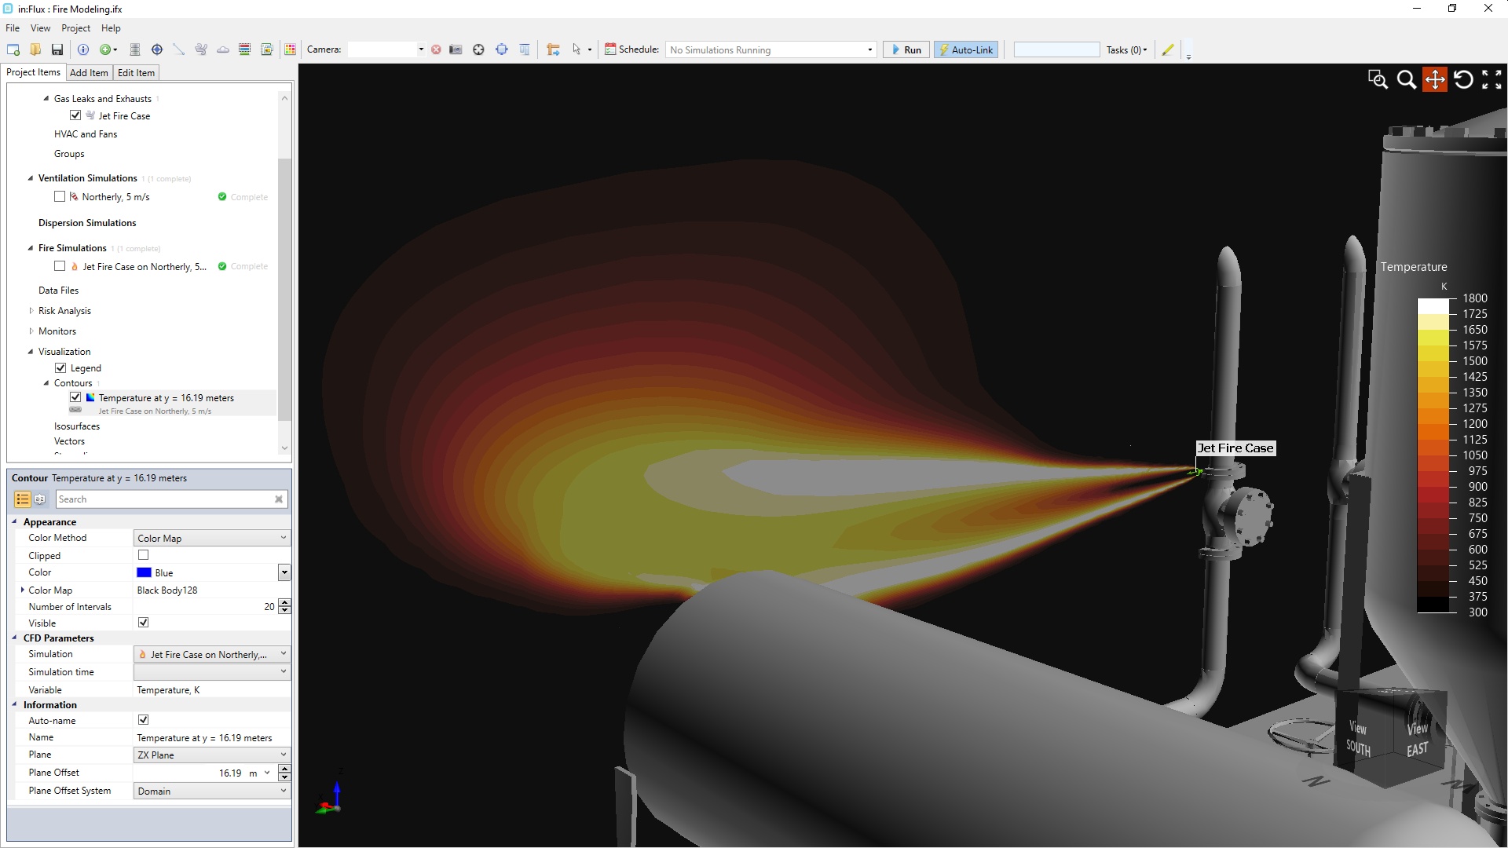The height and width of the screenshot is (848, 1508).
Task: Open the View menu
Action: click(40, 28)
